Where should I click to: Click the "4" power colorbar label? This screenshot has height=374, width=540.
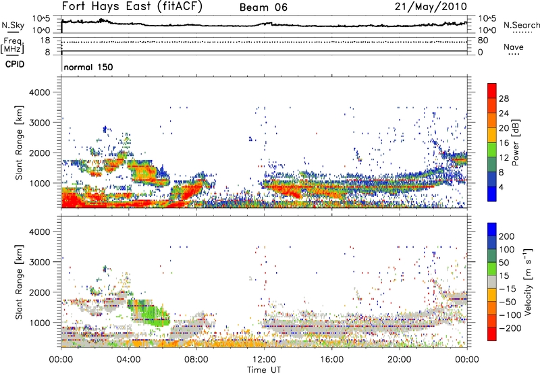coord(502,187)
